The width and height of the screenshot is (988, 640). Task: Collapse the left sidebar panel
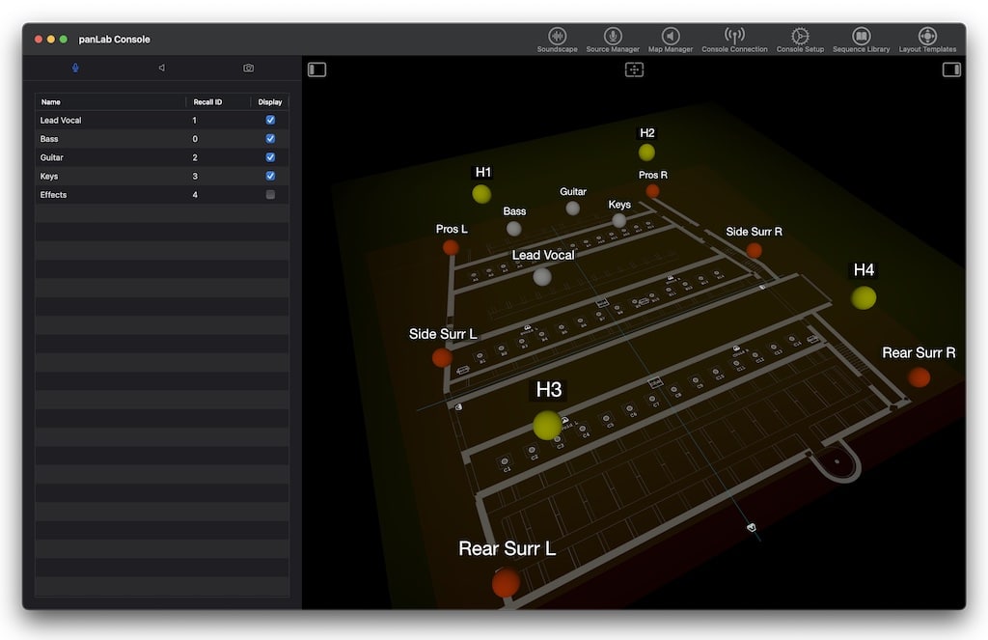pyautogui.click(x=317, y=70)
